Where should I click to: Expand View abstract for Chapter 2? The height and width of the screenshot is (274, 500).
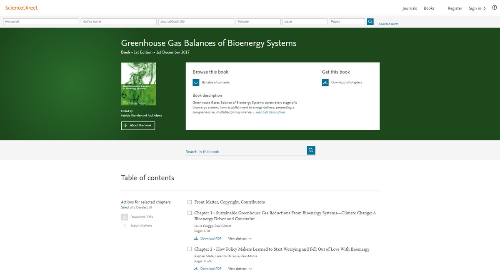click(240, 269)
